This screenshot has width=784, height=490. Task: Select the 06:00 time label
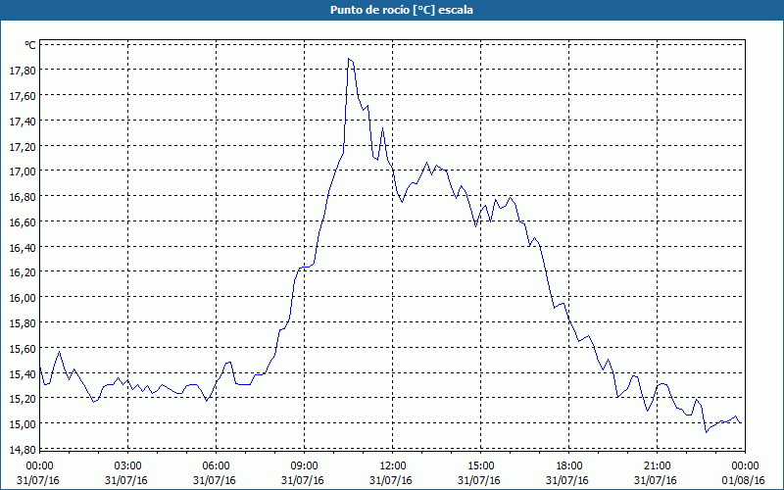click(x=216, y=466)
